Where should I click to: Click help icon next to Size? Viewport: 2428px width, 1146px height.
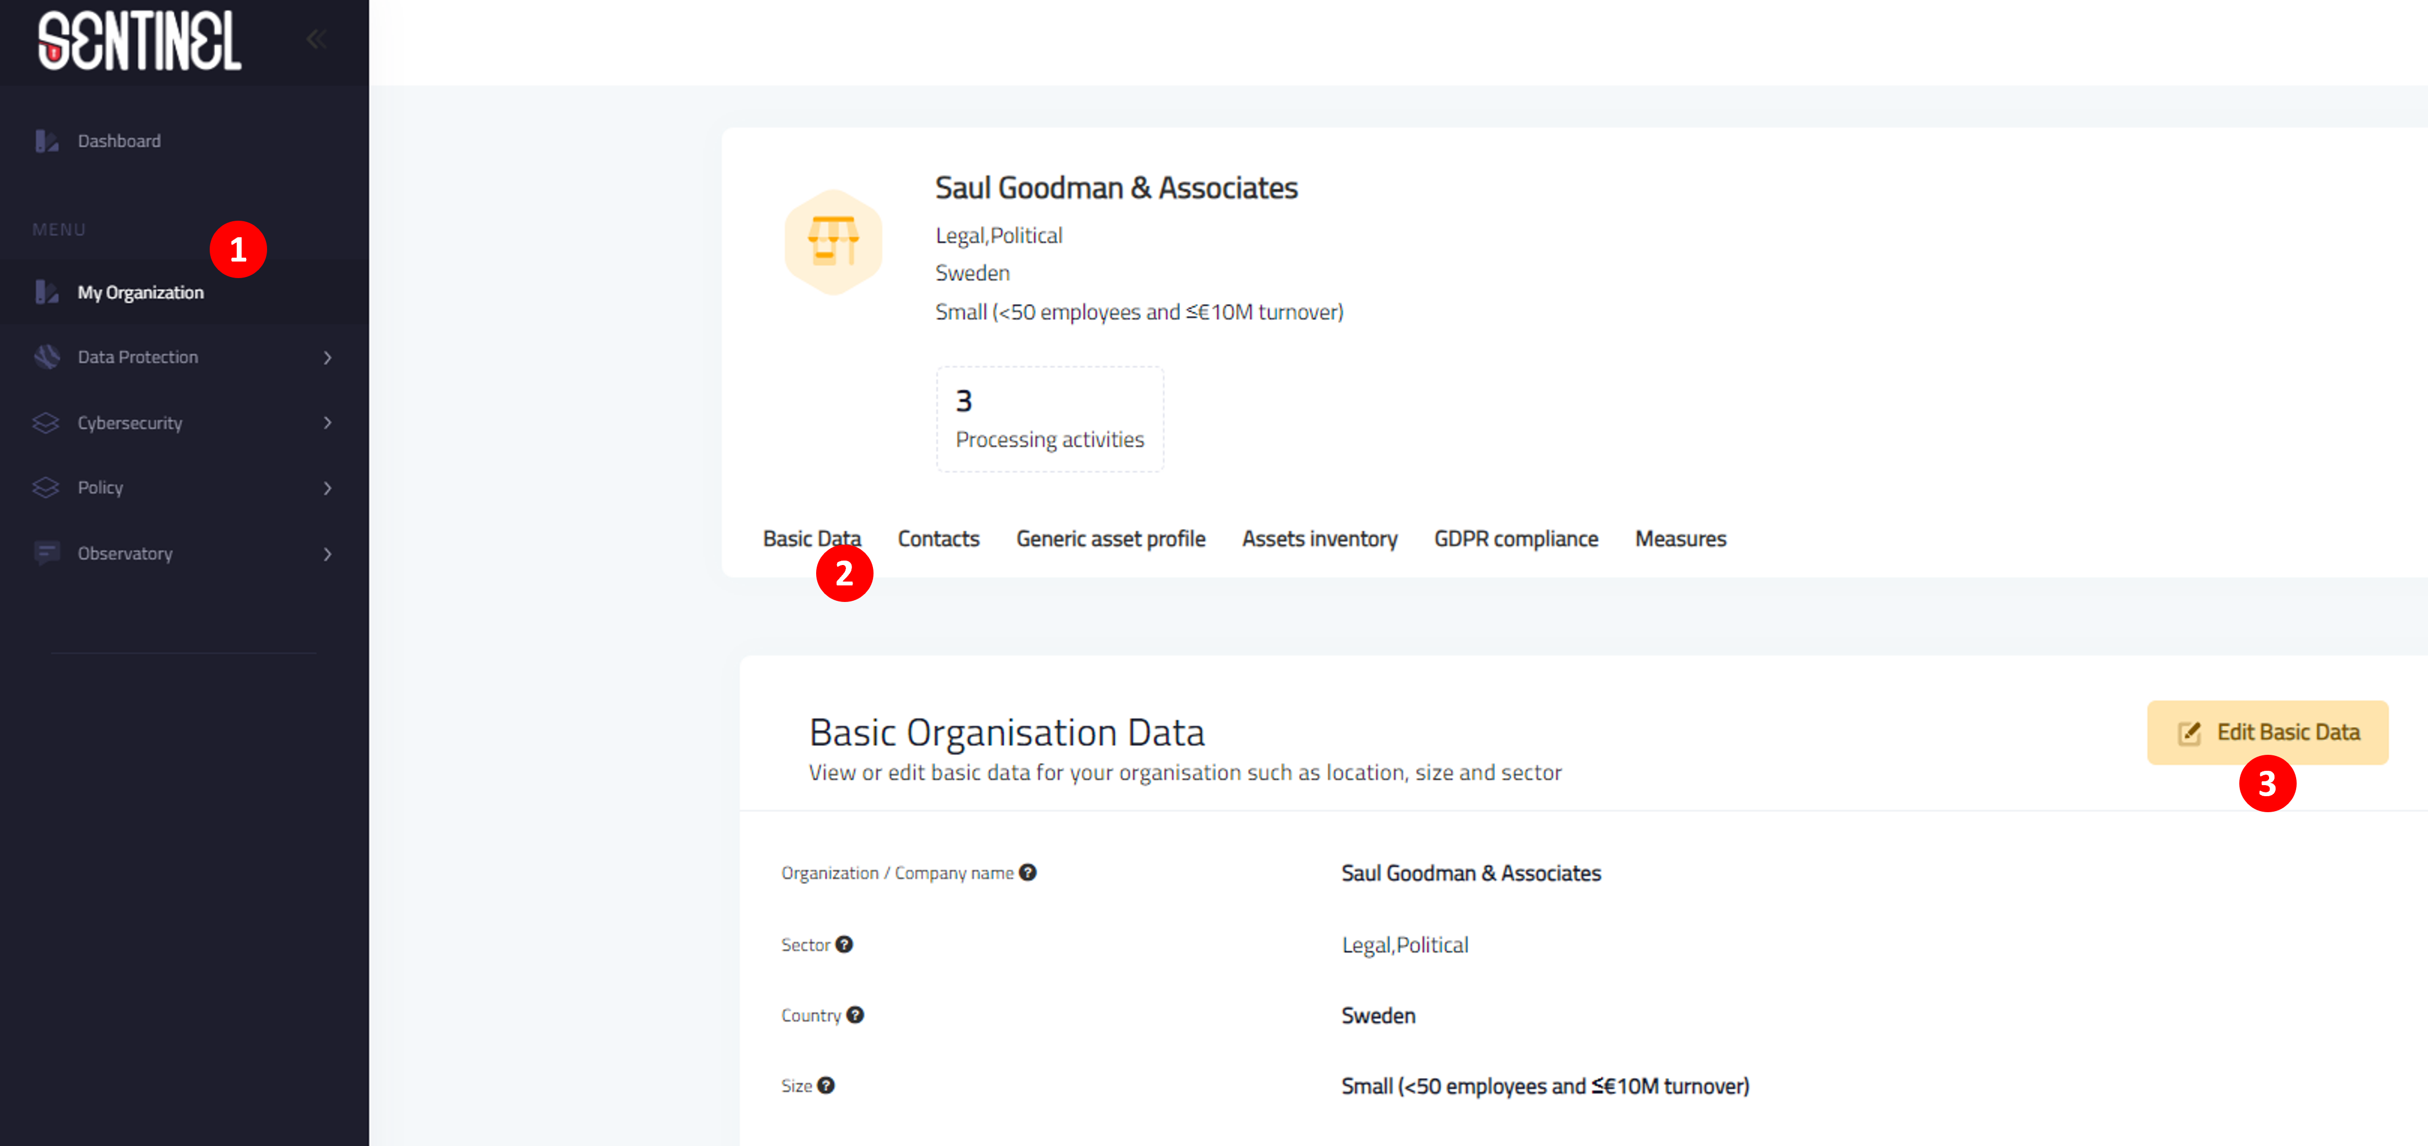[x=826, y=1086]
